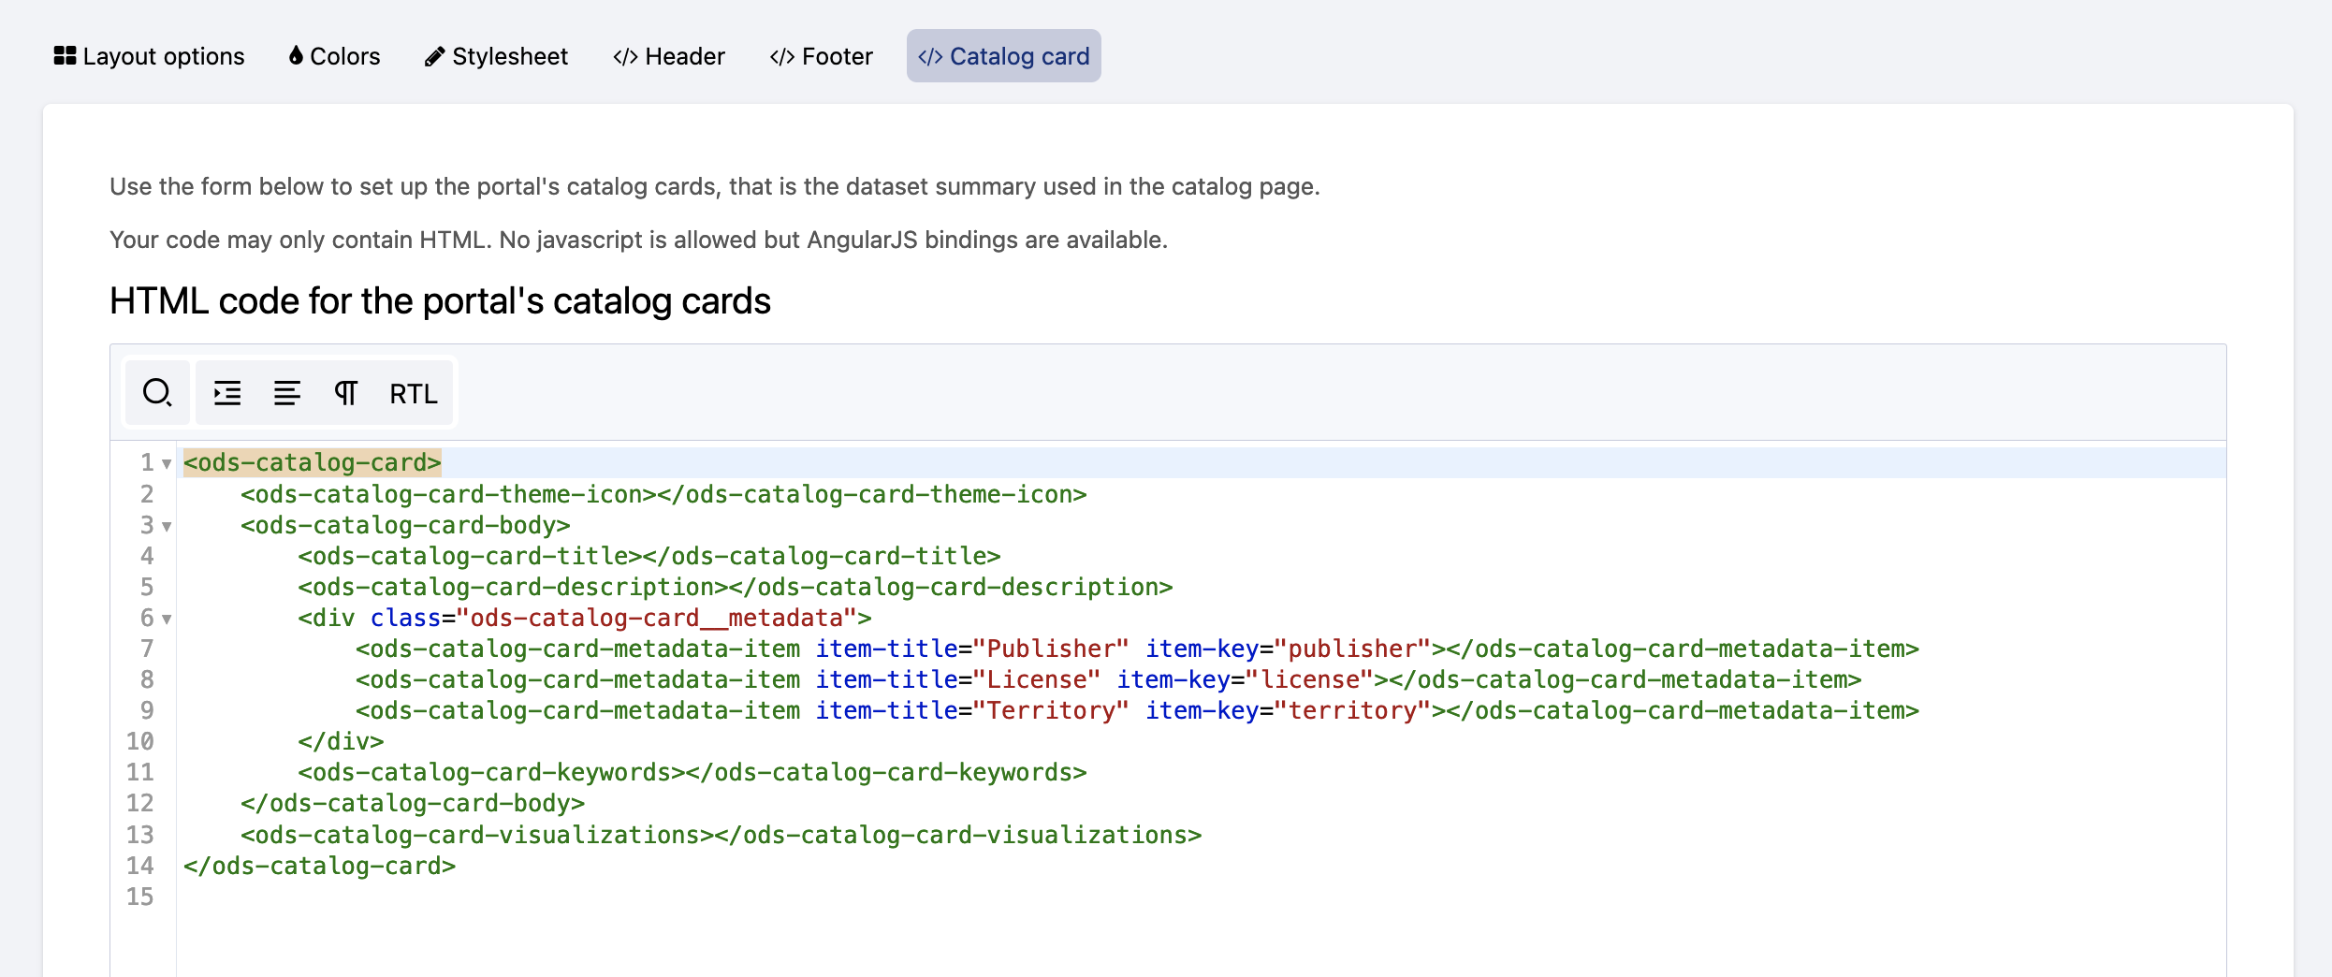This screenshot has height=977, width=2332.
Task: Select the Catalog card tab
Action: (x=1003, y=56)
